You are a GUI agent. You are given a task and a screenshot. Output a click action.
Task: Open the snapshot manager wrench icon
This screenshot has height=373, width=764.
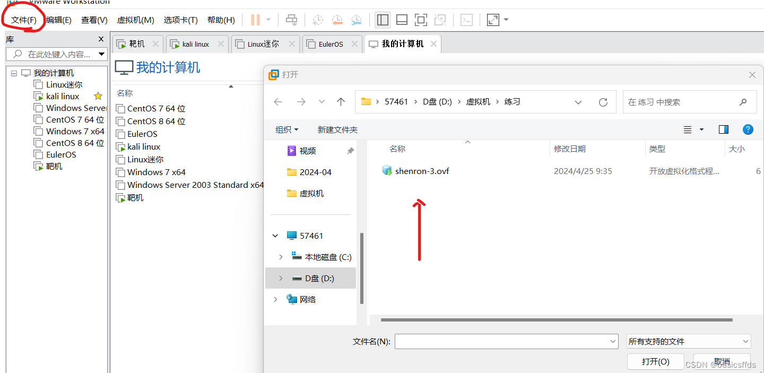(356, 20)
